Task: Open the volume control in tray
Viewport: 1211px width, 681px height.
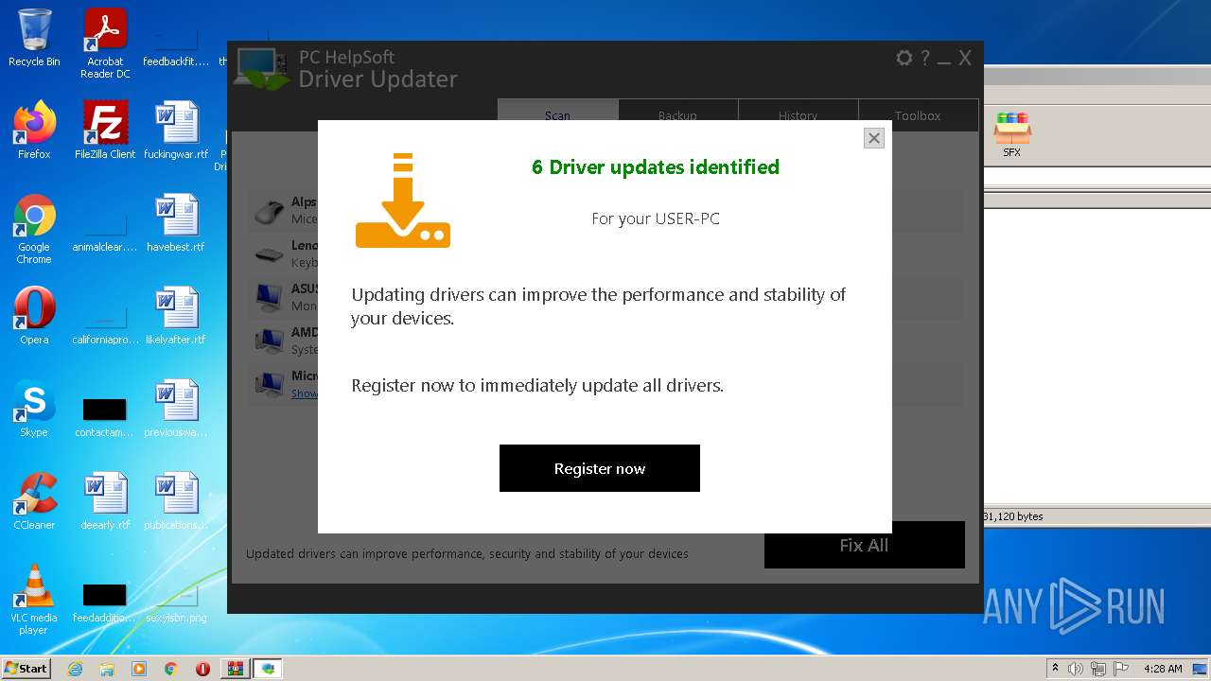Action: click(1076, 669)
